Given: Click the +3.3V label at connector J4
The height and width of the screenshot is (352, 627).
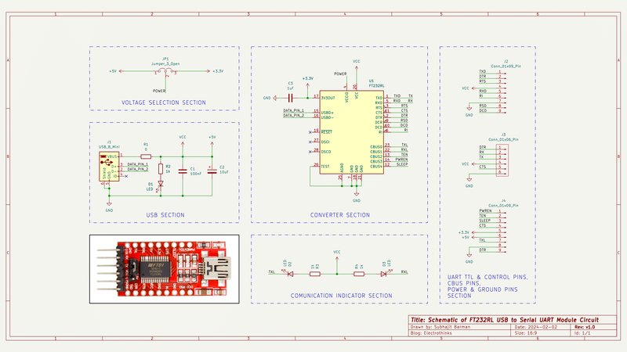Looking at the screenshot, I should pyautogui.click(x=464, y=232).
